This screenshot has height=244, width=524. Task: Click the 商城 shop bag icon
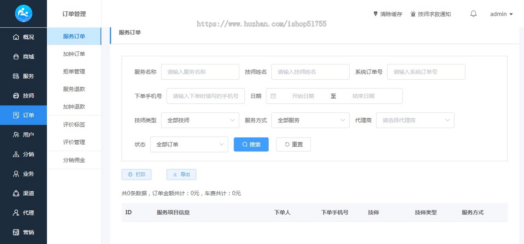[16, 57]
